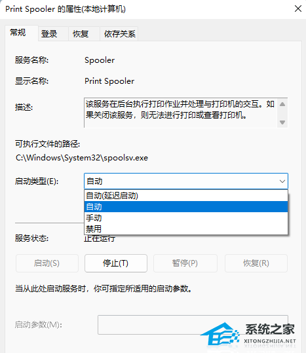Close the Print Spooler properties dialog
Image resolution: width=306 pixels, height=353 pixels.
pyautogui.click(x=298, y=9)
